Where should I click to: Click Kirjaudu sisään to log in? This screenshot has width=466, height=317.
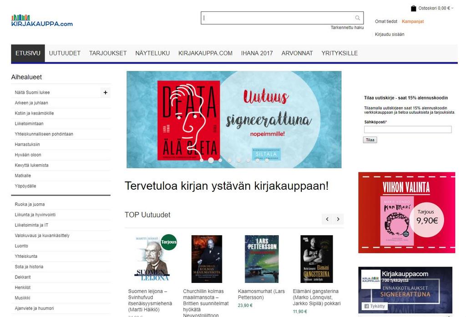click(x=390, y=35)
